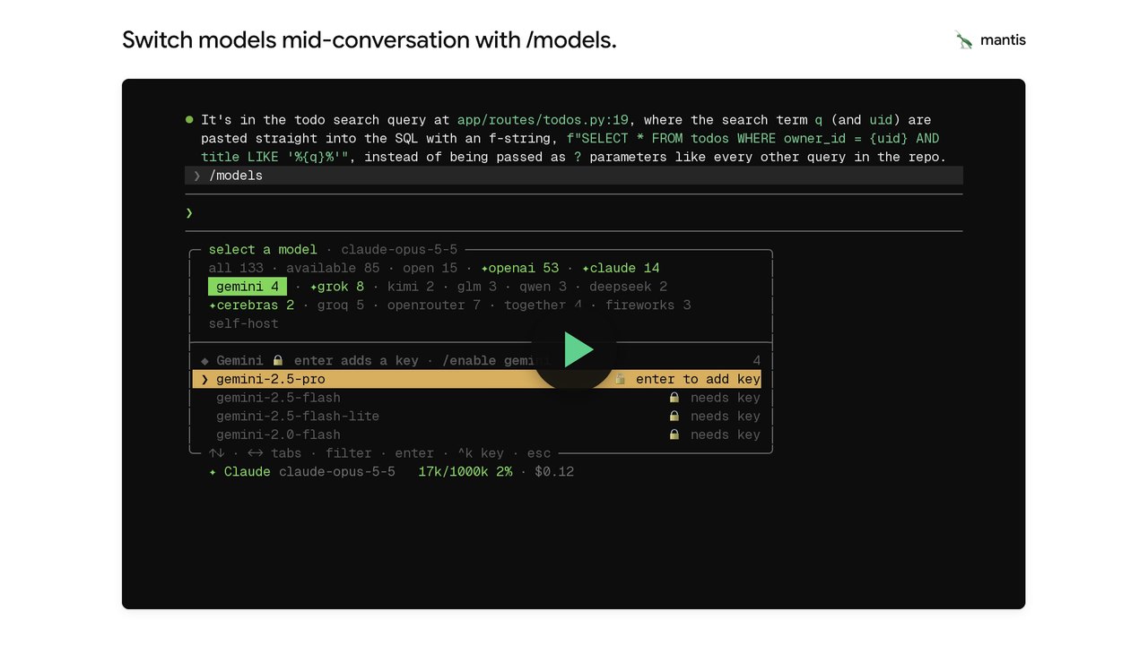Viewport: 1148px width, 645px height.
Task: Click the /models command line
Action: pyautogui.click(x=573, y=176)
